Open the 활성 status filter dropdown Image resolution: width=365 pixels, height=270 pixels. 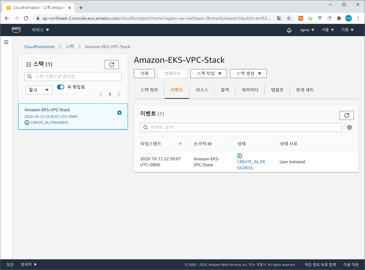pyautogui.click(x=39, y=90)
